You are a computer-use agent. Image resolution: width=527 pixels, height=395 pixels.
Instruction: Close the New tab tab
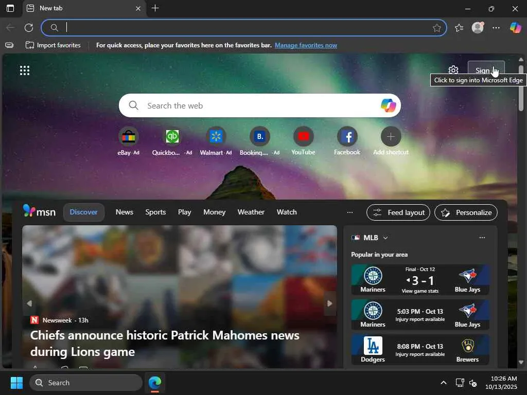point(138,8)
